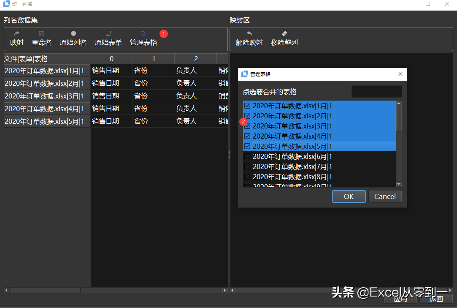The image size is (457, 308).
Task: Click the table list scroll-down arrow
Action: point(399,184)
